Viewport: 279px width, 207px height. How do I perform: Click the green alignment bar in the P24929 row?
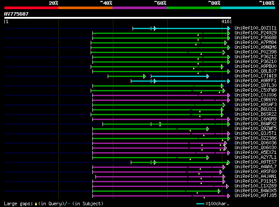pos(161,33)
